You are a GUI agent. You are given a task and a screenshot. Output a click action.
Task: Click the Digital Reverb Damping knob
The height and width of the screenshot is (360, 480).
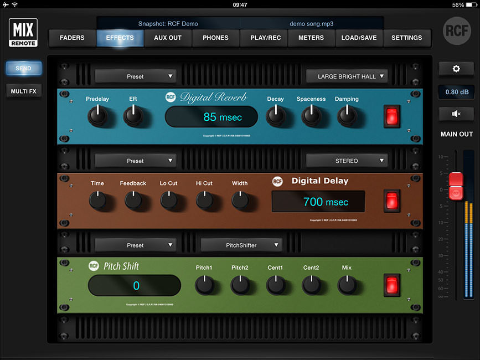pos(347,115)
